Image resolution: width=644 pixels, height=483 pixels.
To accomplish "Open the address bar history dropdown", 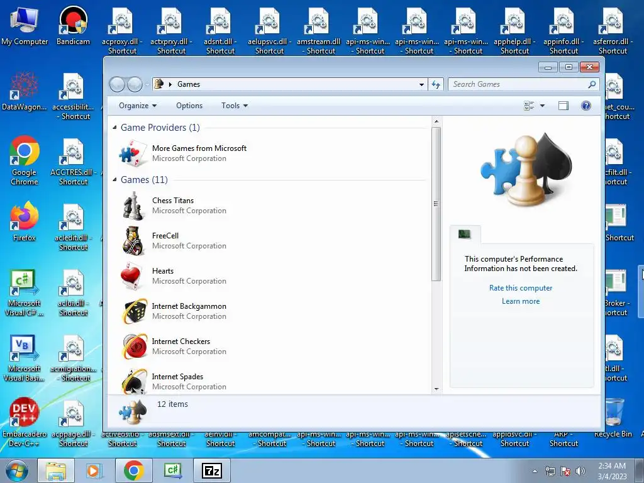I will tap(421, 84).
